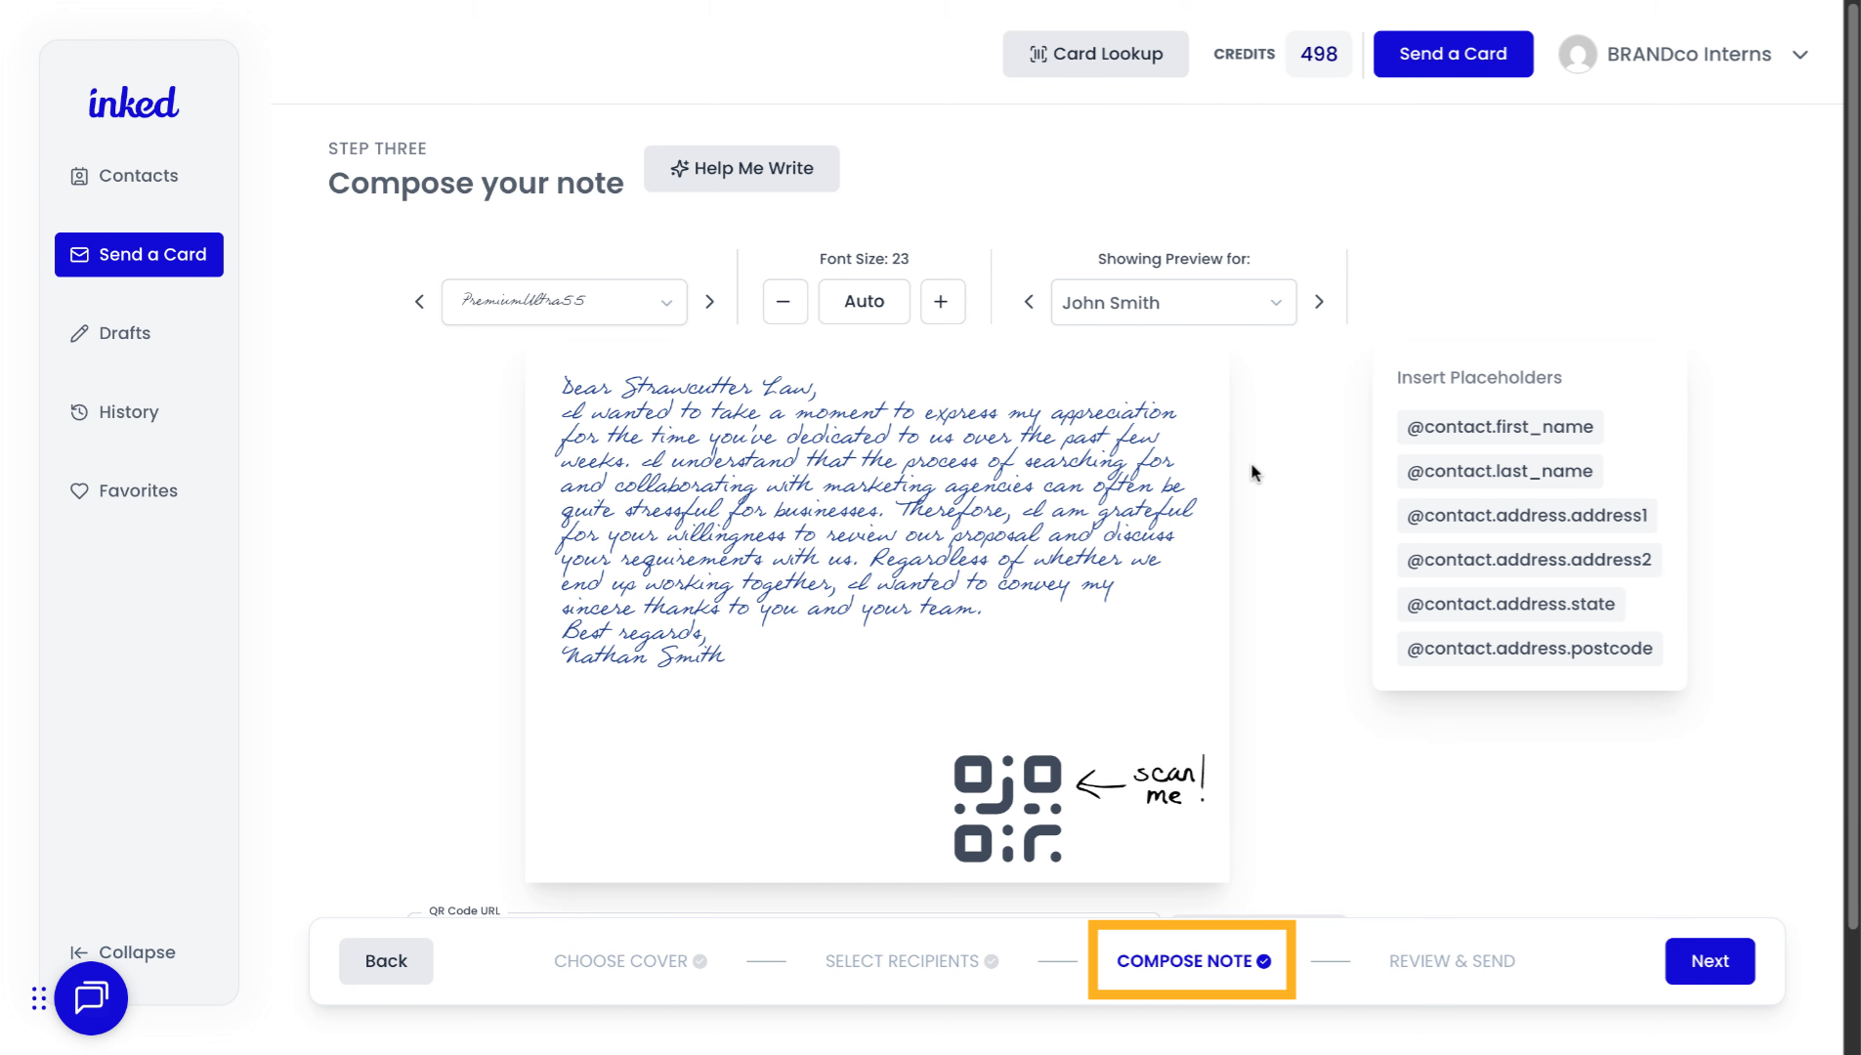
Task: Click the QR code on the card
Action: click(1007, 809)
